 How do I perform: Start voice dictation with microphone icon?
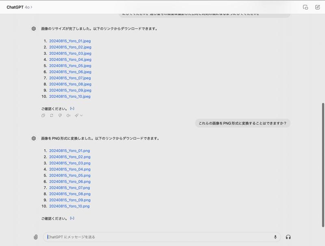275,237
